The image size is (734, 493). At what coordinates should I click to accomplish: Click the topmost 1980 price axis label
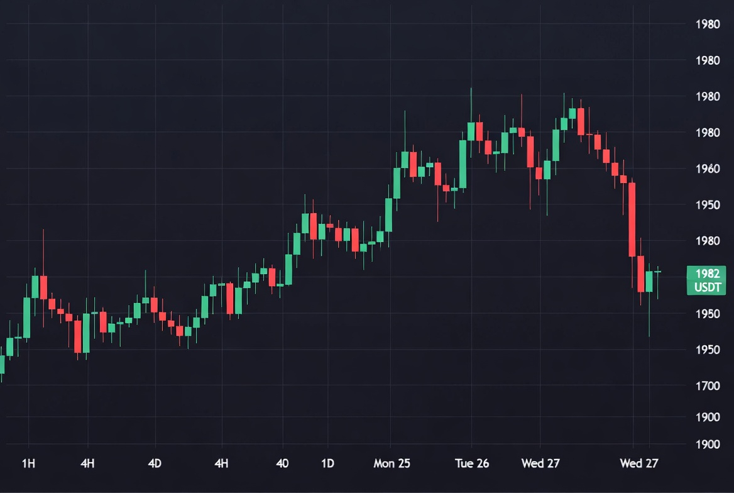708,25
